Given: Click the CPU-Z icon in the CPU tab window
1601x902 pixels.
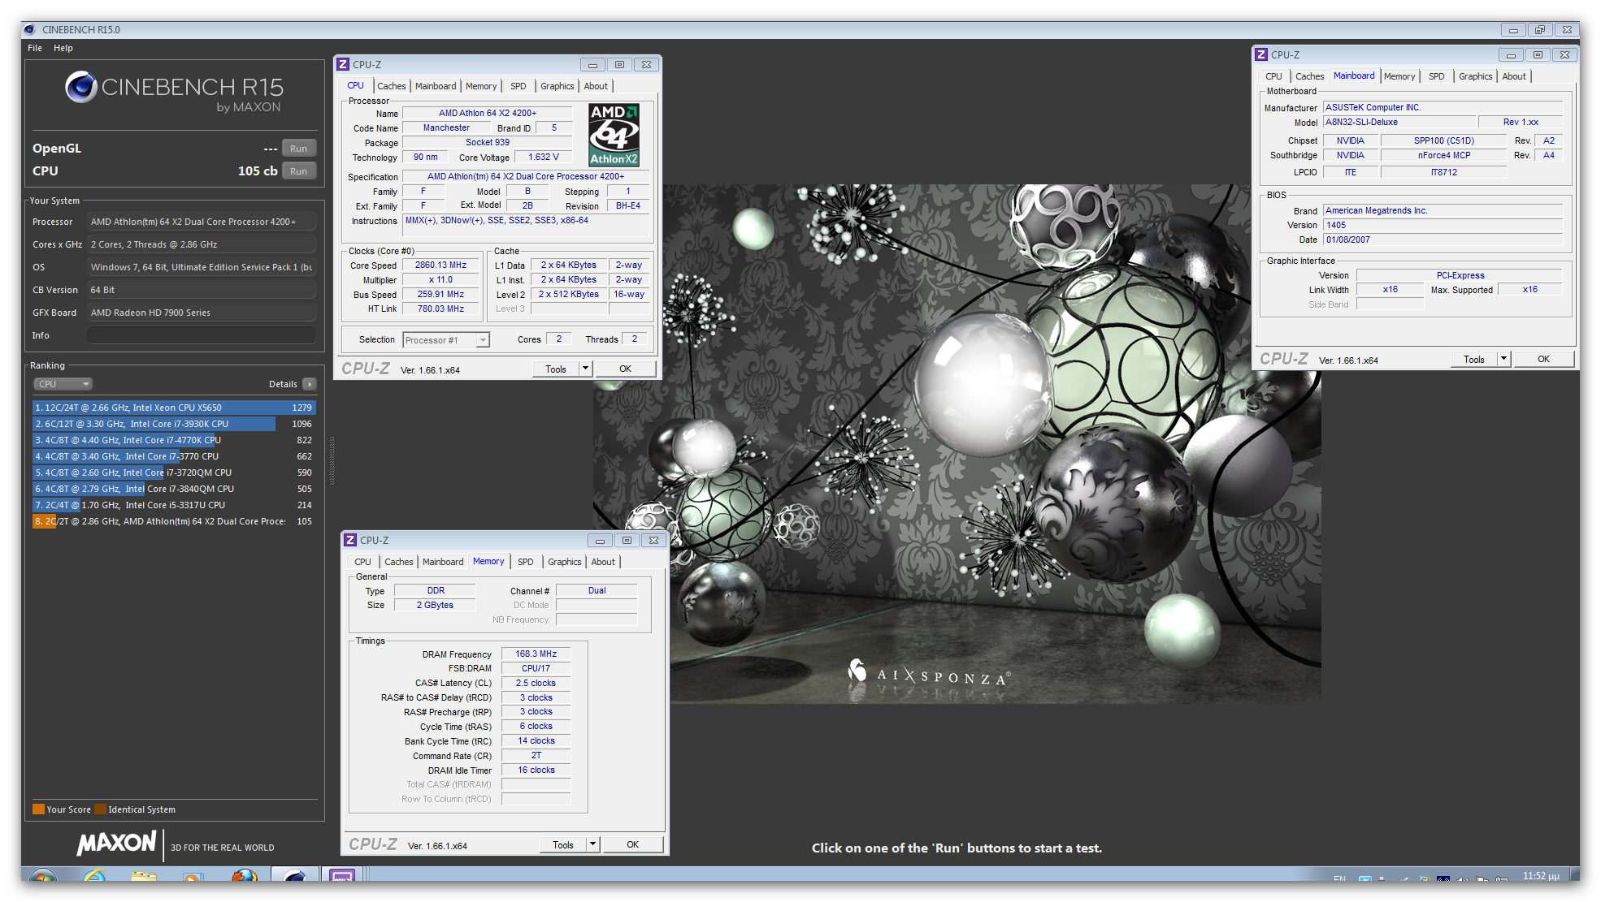Looking at the screenshot, I should point(343,64).
